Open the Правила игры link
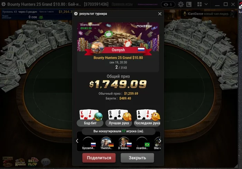This screenshot has width=242, height=169. [x=122, y=4]
